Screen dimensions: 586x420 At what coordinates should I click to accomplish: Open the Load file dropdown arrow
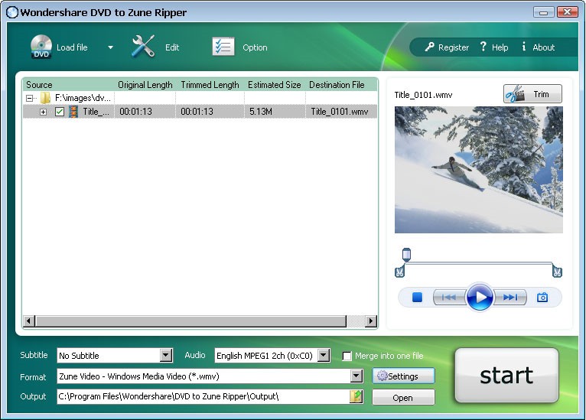[x=110, y=47]
